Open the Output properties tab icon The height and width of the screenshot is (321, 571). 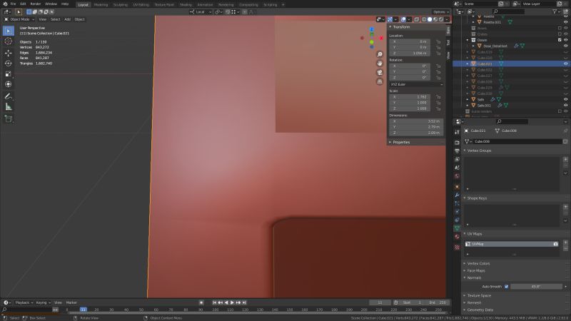point(457,151)
